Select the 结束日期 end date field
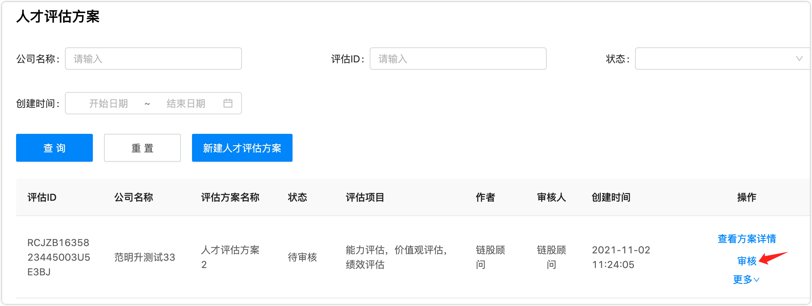This screenshot has width=812, height=306. 186,104
